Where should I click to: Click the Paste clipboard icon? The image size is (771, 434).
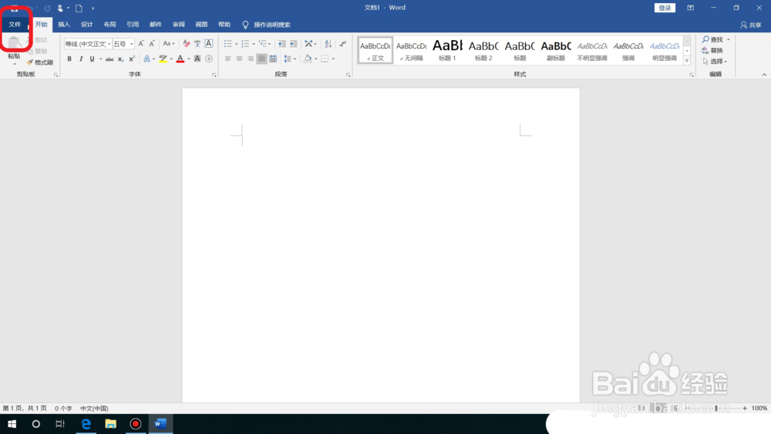point(14,43)
